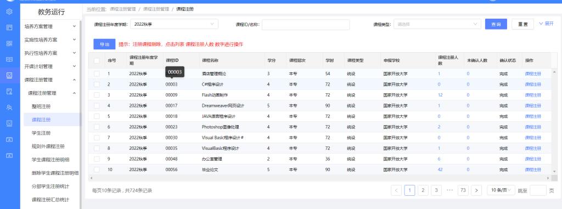The image size is (562, 209).
Task: Jump to last page 73
Action: [463, 190]
